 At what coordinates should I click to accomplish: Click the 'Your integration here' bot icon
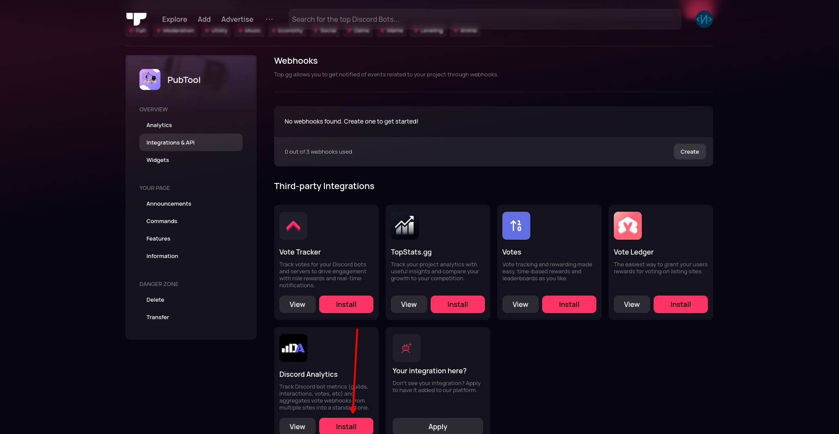407,348
